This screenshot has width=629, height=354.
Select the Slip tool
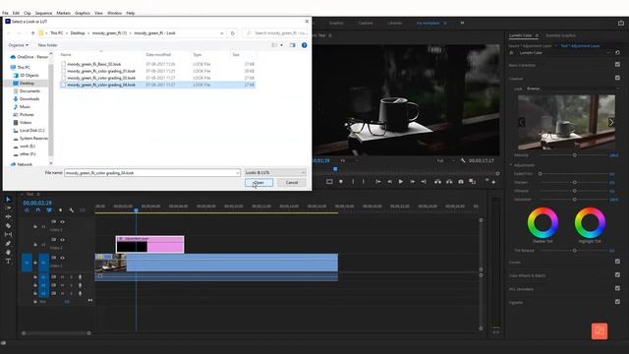(8, 234)
